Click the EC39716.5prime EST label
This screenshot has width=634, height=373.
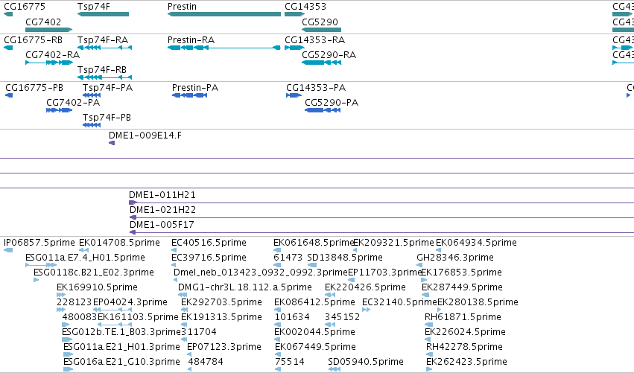pyautogui.click(x=209, y=258)
